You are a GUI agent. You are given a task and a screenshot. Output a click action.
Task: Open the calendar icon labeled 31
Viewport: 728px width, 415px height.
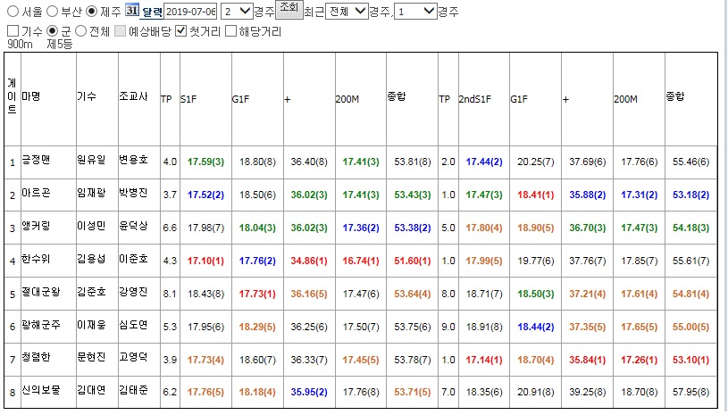132,10
